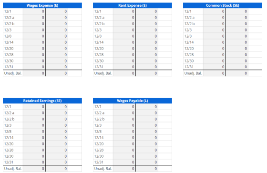The width and height of the screenshot is (267, 173).
Task: Select Retained Earnings 12/2 b debit field
Action: point(34,119)
